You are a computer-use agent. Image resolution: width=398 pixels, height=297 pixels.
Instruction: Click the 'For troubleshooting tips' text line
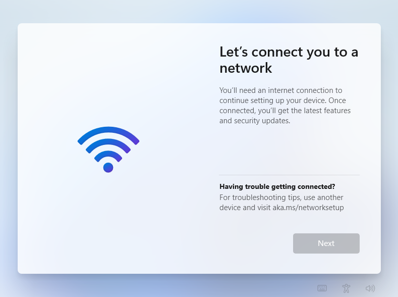(281, 197)
